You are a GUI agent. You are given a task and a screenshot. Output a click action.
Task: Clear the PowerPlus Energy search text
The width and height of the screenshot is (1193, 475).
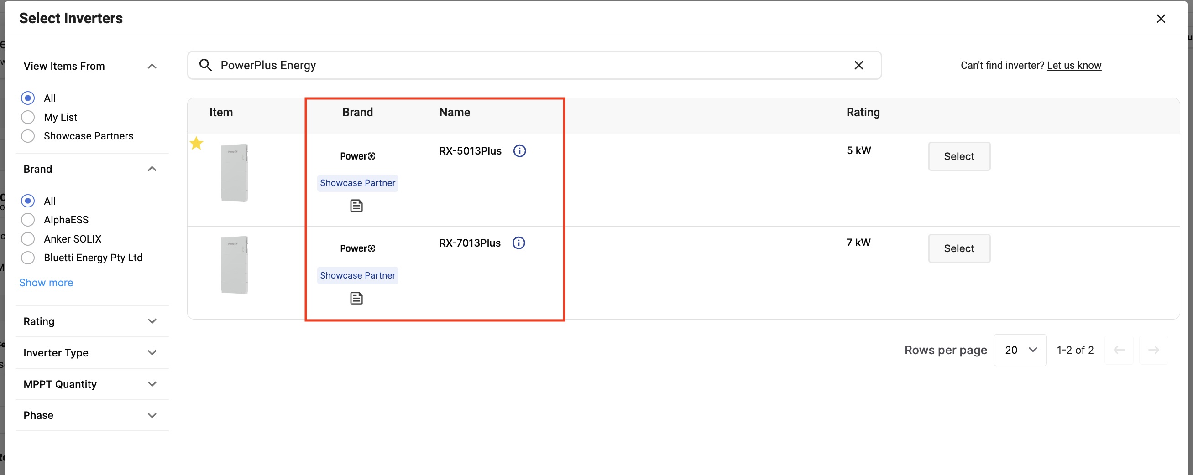pos(858,65)
